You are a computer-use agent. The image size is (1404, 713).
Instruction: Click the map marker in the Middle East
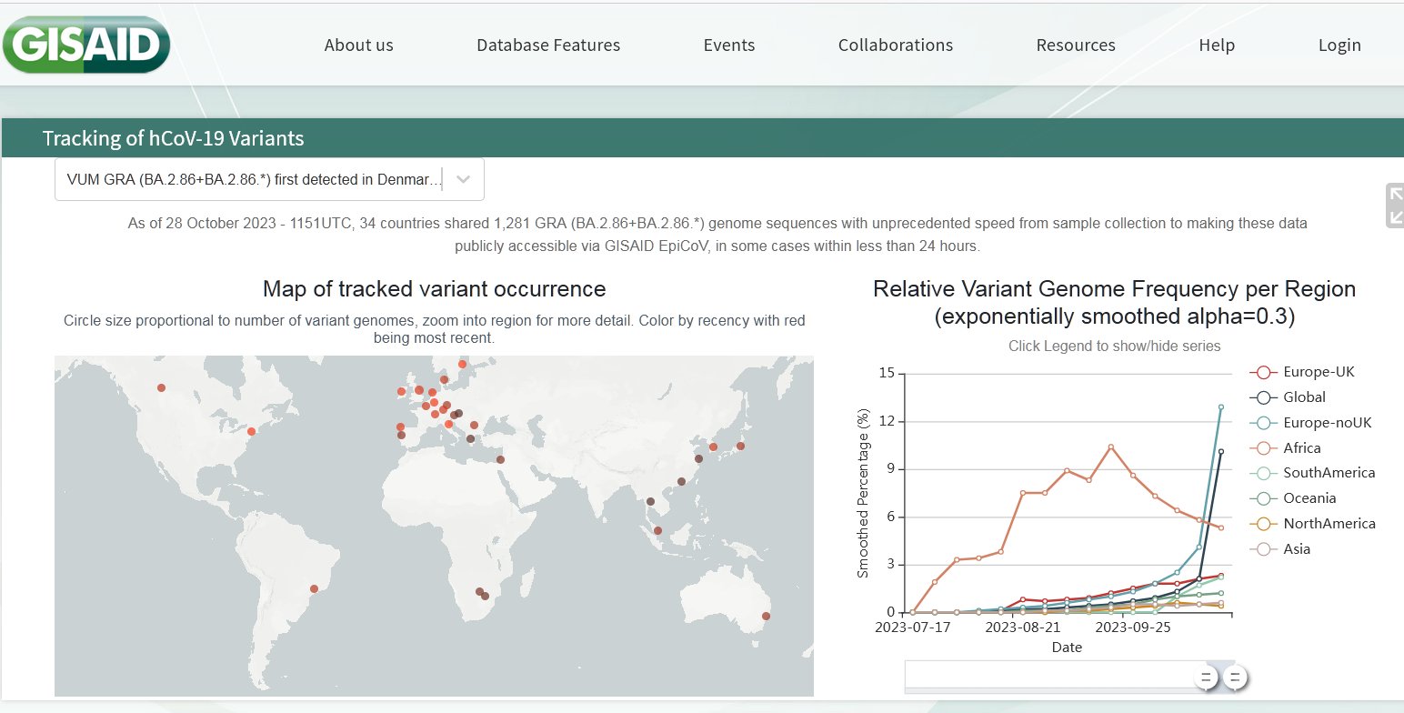[500, 459]
